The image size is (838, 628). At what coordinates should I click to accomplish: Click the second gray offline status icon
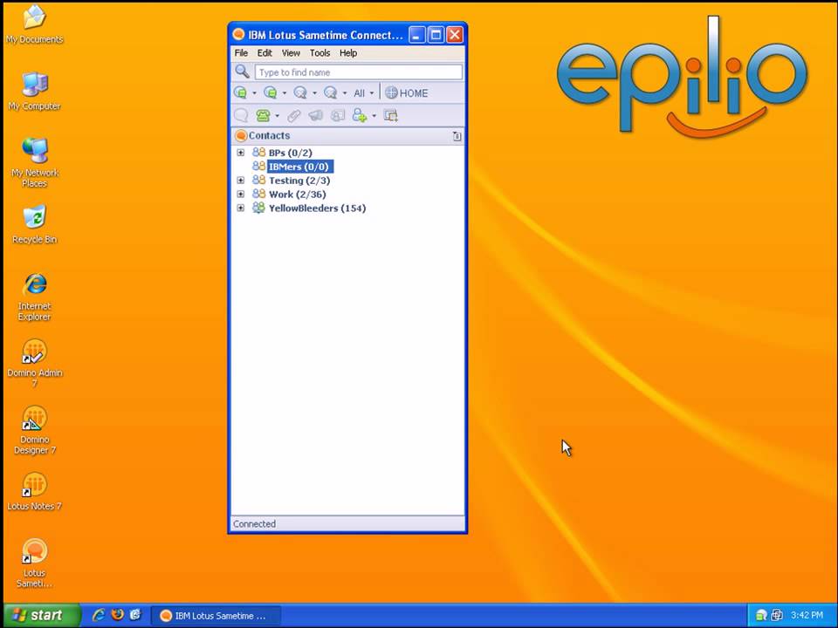pos(330,93)
